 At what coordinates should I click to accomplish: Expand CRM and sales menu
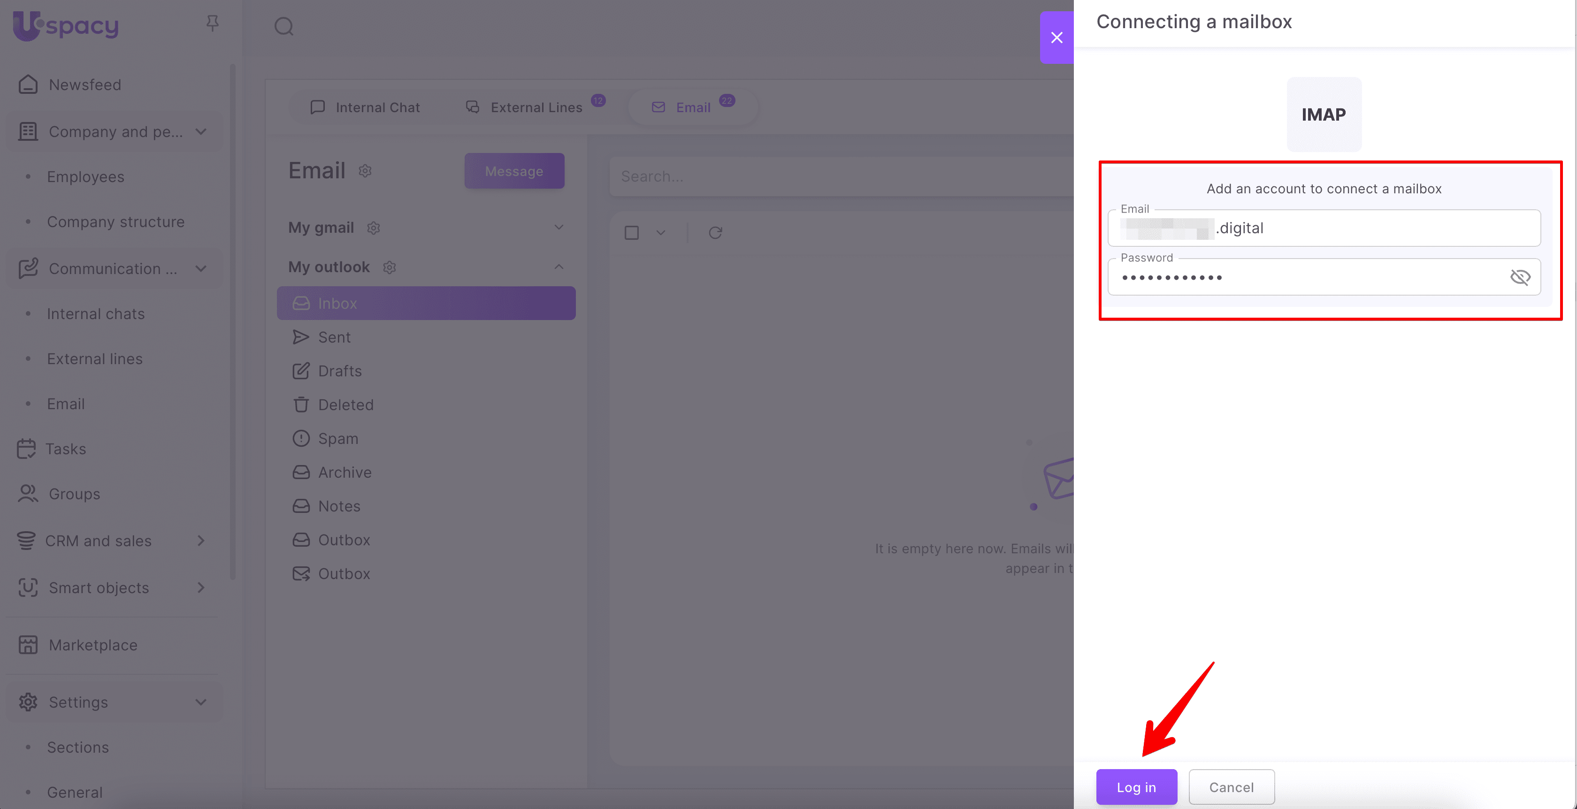tap(201, 541)
